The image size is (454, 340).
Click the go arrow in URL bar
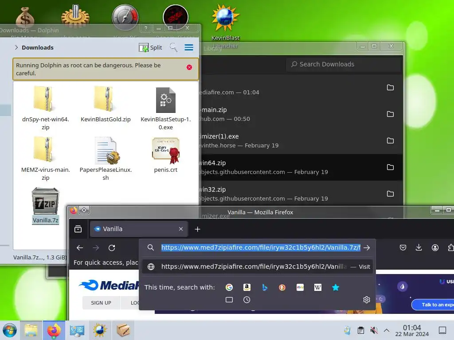click(x=367, y=248)
